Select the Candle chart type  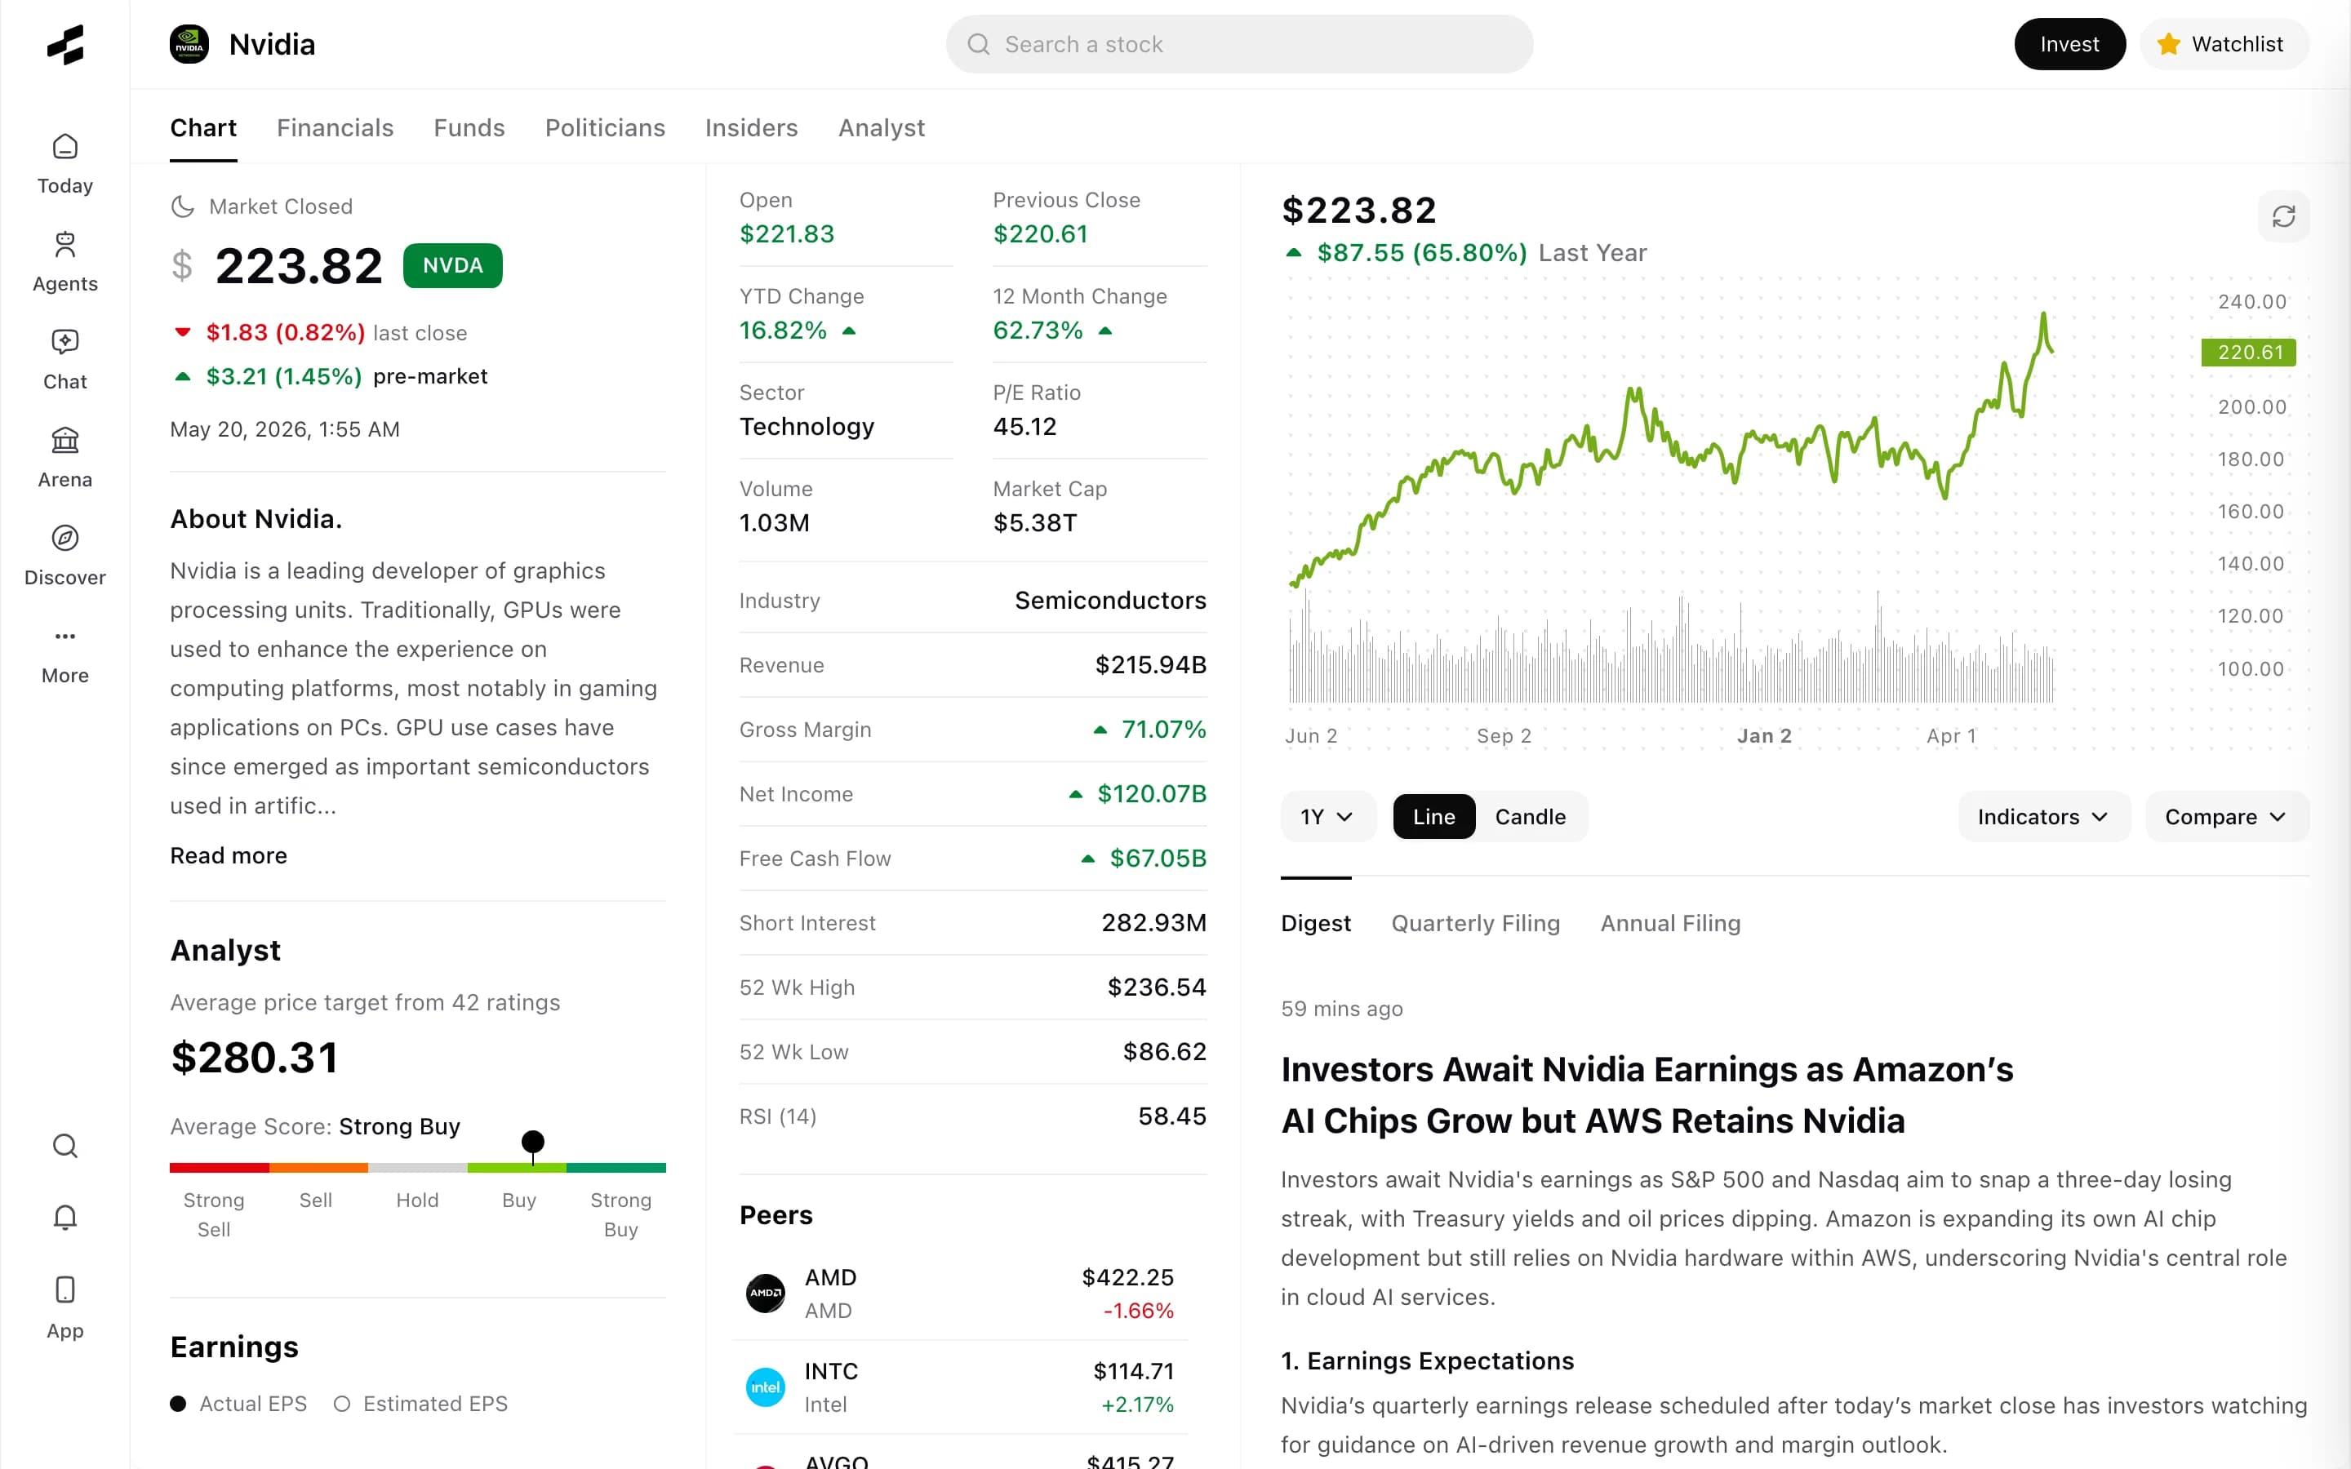pyautogui.click(x=1530, y=816)
